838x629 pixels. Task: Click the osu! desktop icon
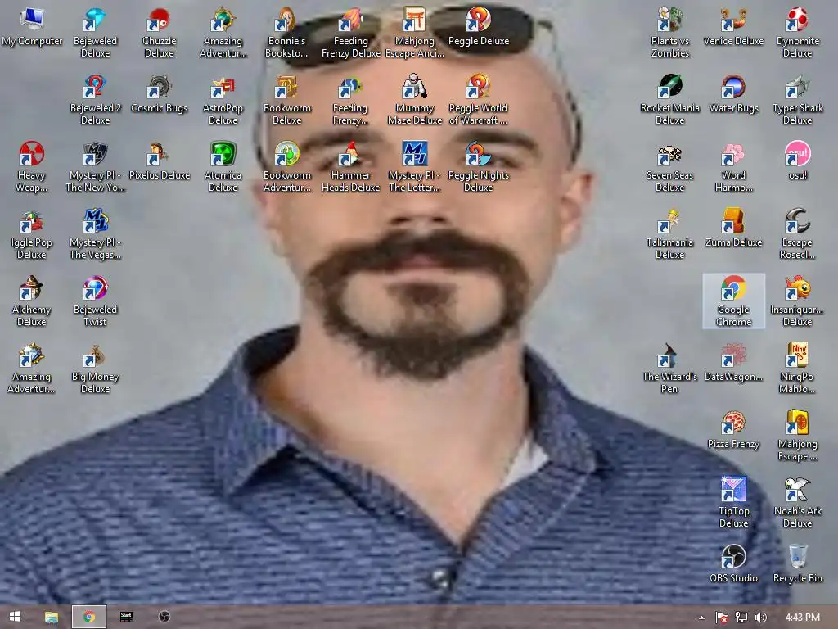tap(797, 161)
